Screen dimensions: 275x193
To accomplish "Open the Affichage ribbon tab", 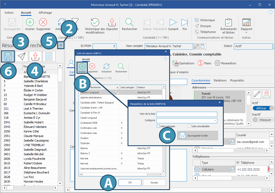I will pyautogui.click(x=45, y=13).
